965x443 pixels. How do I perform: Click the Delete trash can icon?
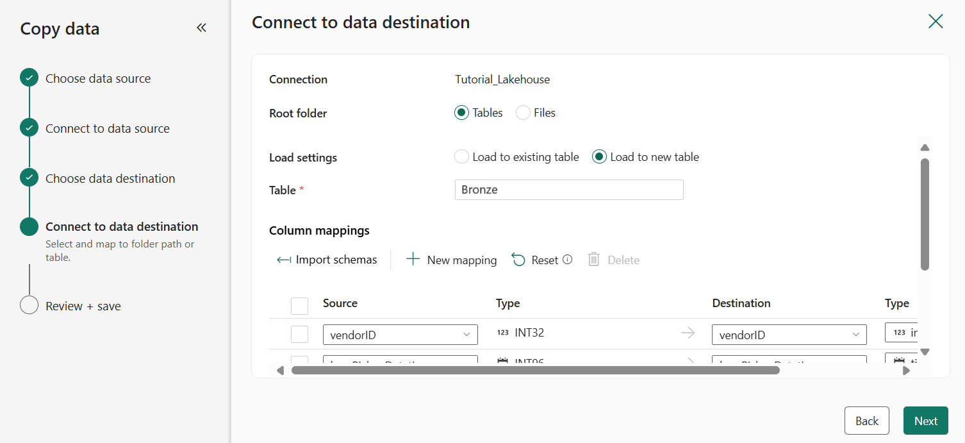point(594,260)
